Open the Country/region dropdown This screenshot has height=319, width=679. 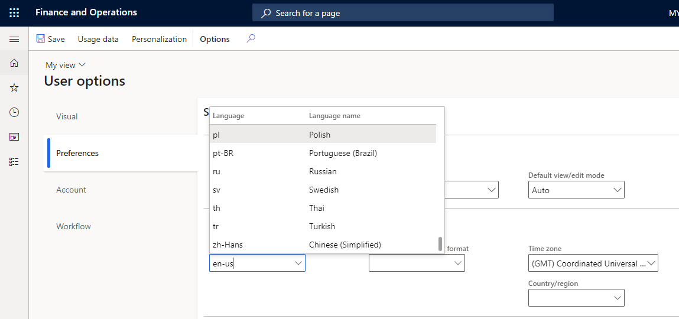(x=576, y=298)
